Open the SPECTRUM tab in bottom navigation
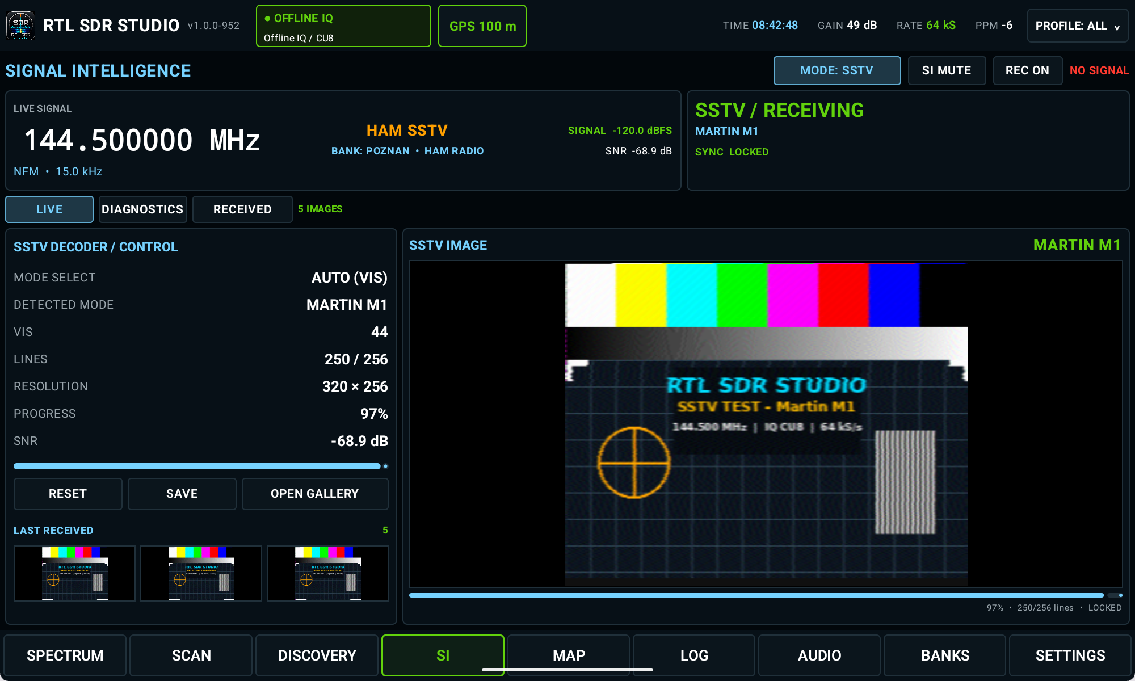Screen dimensions: 1135x681 (x=65, y=655)
